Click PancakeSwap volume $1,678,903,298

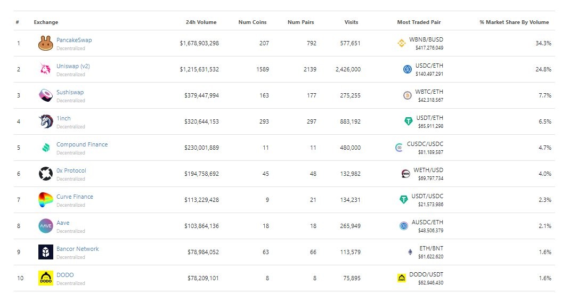click(199, 43)
